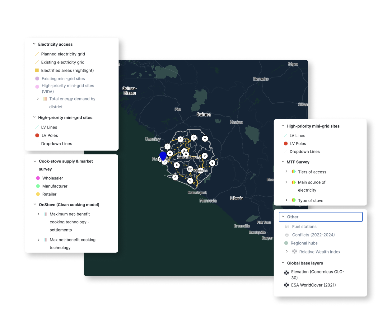Select the Global base layers heading
392x336 pixels.
point(305,263)
